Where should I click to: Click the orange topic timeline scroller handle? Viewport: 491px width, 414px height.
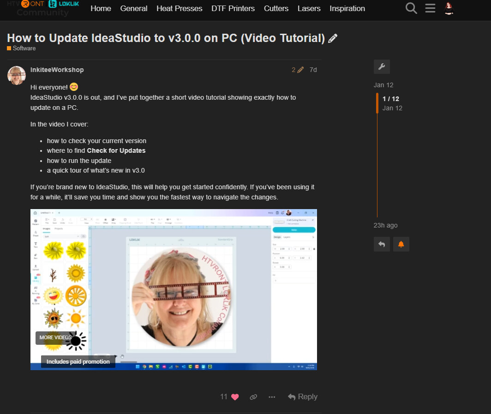pos(377,103)
